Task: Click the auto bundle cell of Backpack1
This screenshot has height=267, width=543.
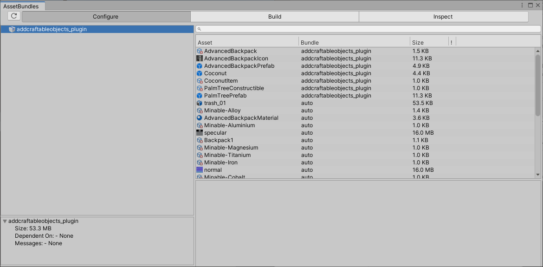Action: tap(307, 140)
